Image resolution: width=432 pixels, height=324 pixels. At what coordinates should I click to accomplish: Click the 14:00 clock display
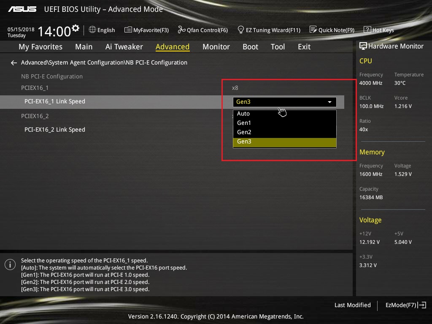[54, 31]
